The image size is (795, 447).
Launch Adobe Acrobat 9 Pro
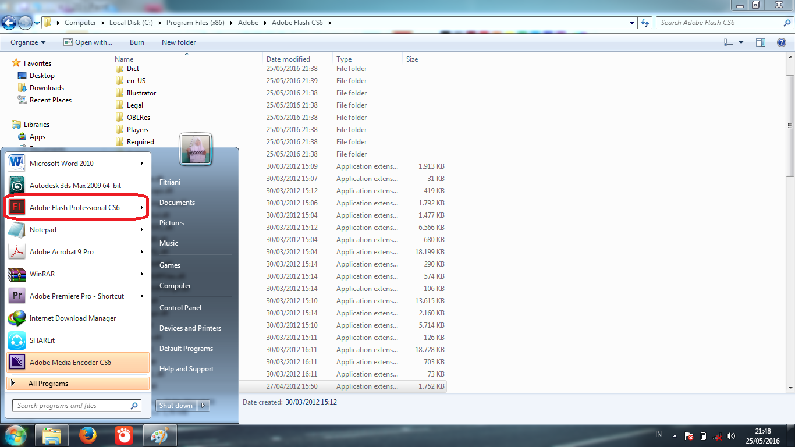click(x=78, y=252)
